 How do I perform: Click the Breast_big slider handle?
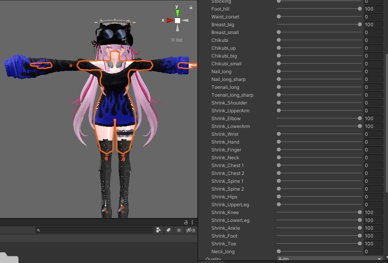359,24
